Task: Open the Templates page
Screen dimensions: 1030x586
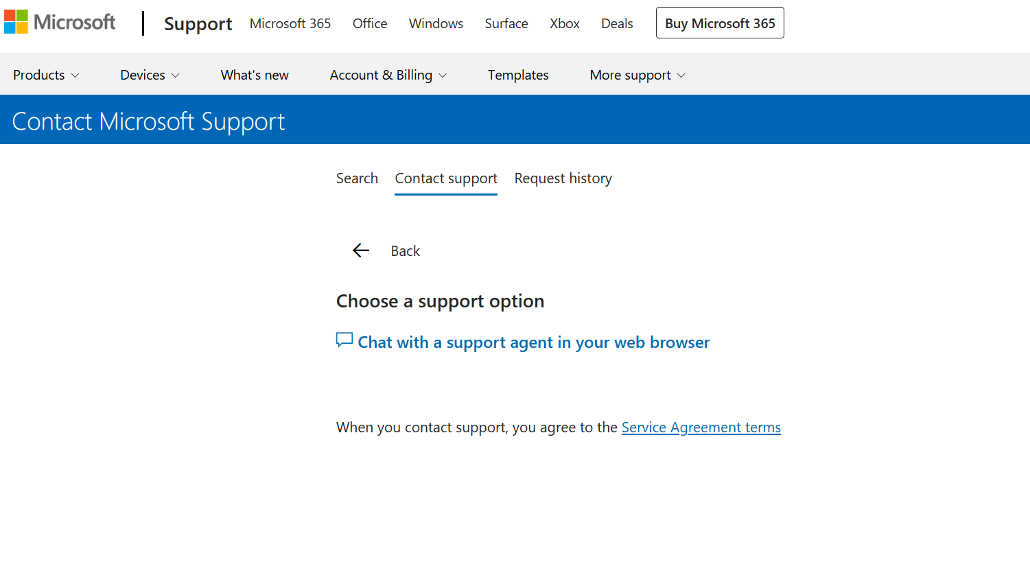Action: [x=518, y=75]
